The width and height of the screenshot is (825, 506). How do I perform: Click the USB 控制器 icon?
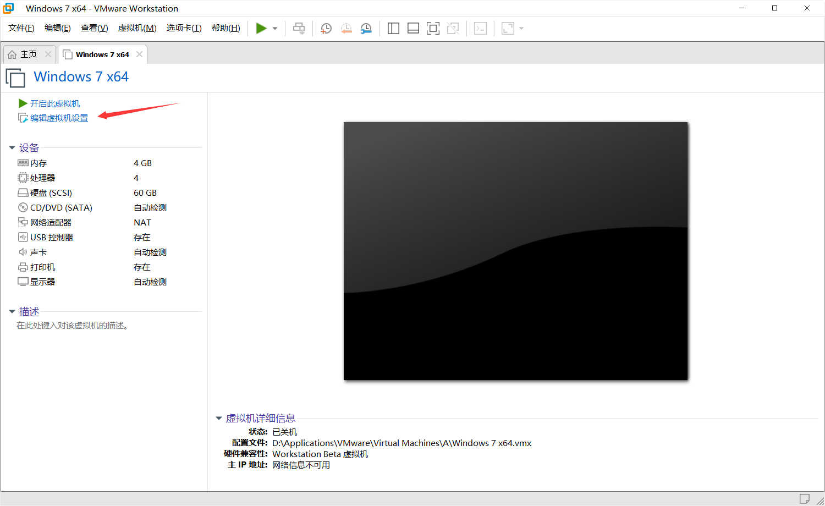click(23, 237)
